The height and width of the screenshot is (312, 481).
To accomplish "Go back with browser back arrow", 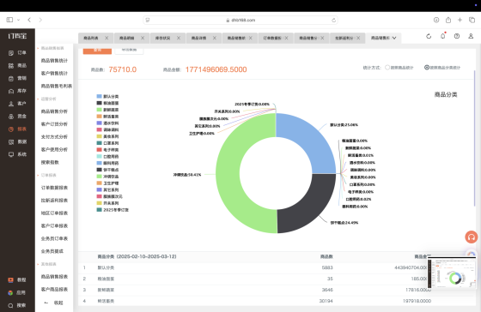I will pyautogui.click(x=29, y=20).
